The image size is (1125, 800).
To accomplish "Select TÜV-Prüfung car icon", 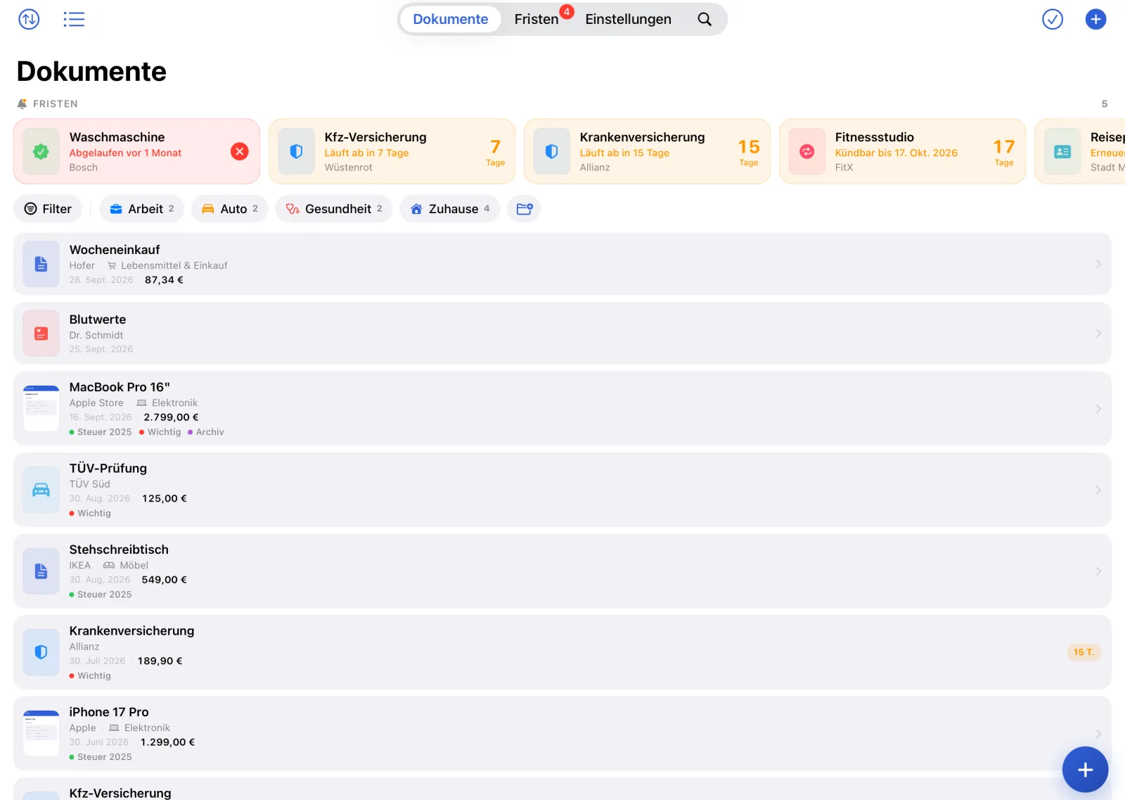I will pos(41,490).
